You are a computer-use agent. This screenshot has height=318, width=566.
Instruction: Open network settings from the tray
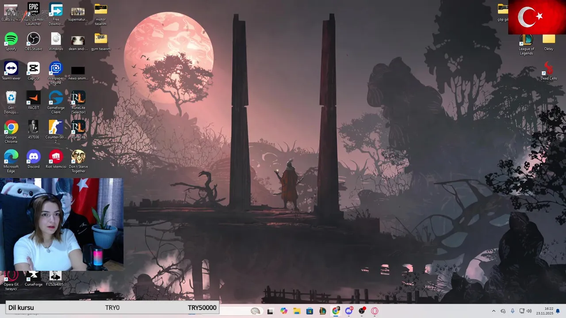[522, 311]
